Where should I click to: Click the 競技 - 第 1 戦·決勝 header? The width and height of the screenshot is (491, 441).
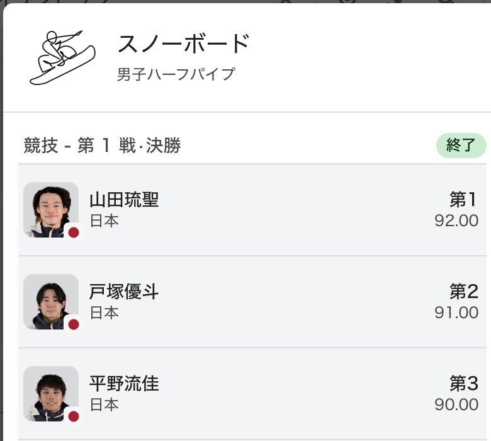pos(103,146)
